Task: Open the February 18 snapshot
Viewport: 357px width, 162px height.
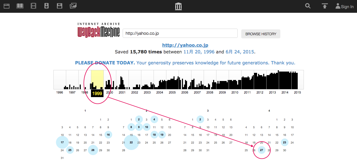Action: [x=154, y=135]
